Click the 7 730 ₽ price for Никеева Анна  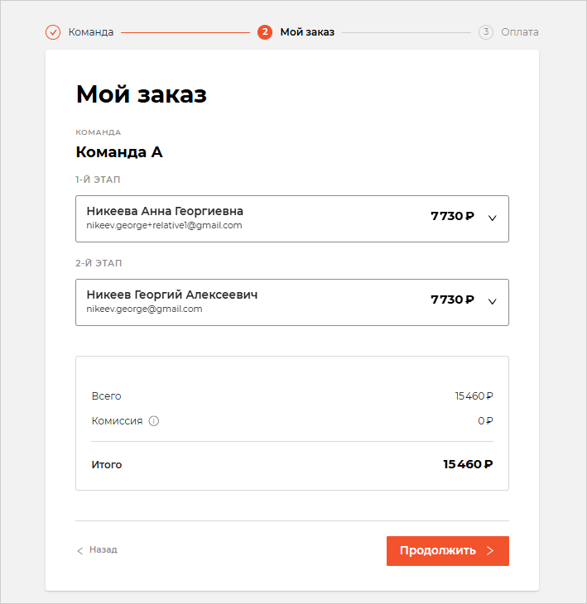coord(452,216)
